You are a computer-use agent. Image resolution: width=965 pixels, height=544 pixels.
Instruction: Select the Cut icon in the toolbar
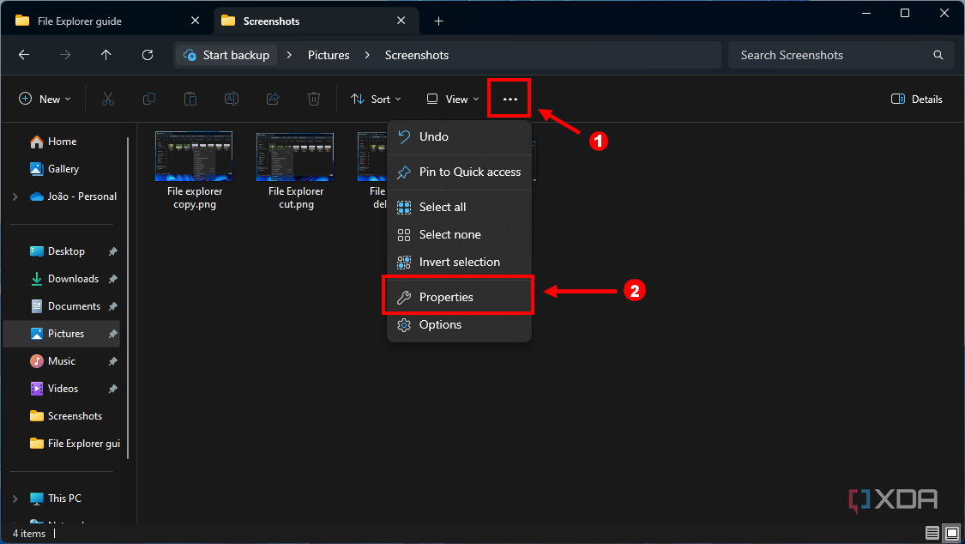pyautogui.click(x=108, y=99)
